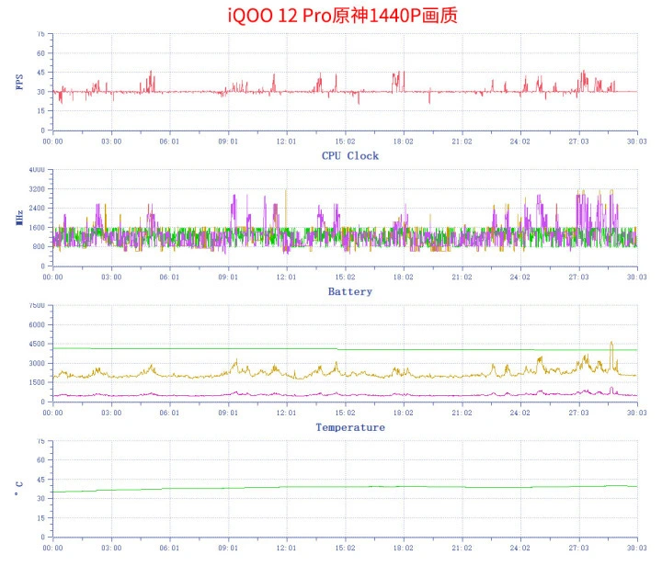
Task: Click the 12:01 time label under Battery chart
Action: click(x=286, y=413)
